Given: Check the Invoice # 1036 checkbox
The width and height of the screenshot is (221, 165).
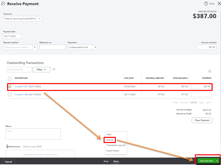Looking at the screenshot, I should (10, 94).
